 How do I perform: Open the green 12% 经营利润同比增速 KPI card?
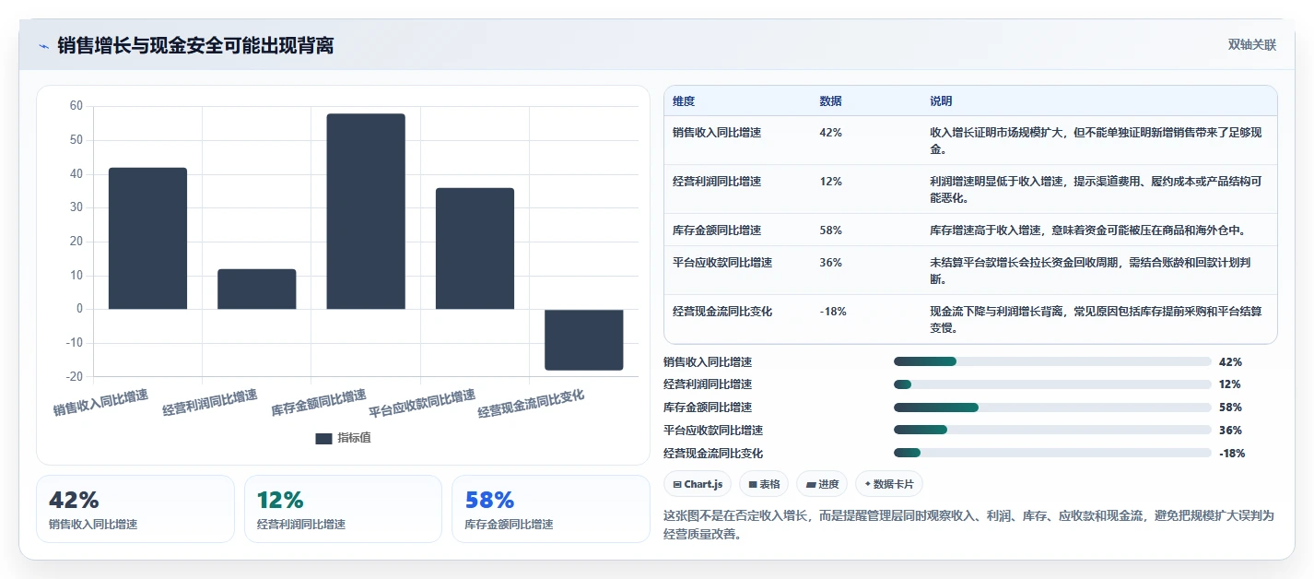[343, 509]
